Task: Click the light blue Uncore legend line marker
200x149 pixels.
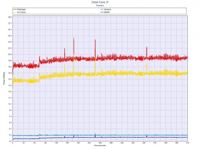Action: (102, 9)
